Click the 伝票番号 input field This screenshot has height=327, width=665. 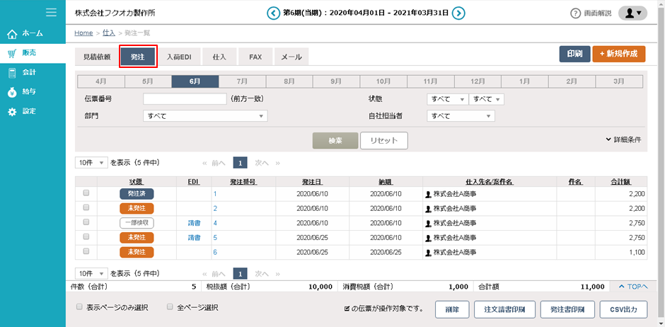tap(185, 99)
